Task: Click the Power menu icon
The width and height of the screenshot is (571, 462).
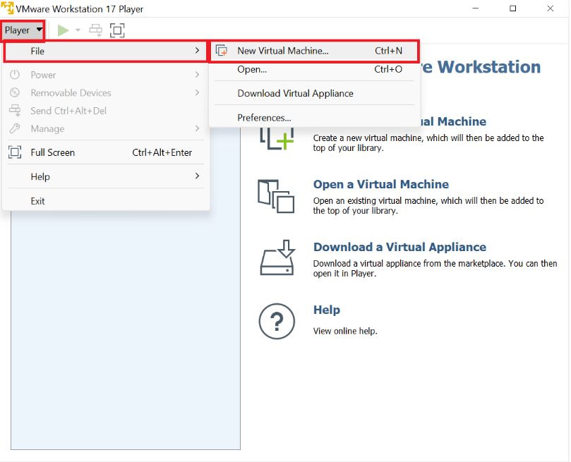Action: click(x=15, y=75)
